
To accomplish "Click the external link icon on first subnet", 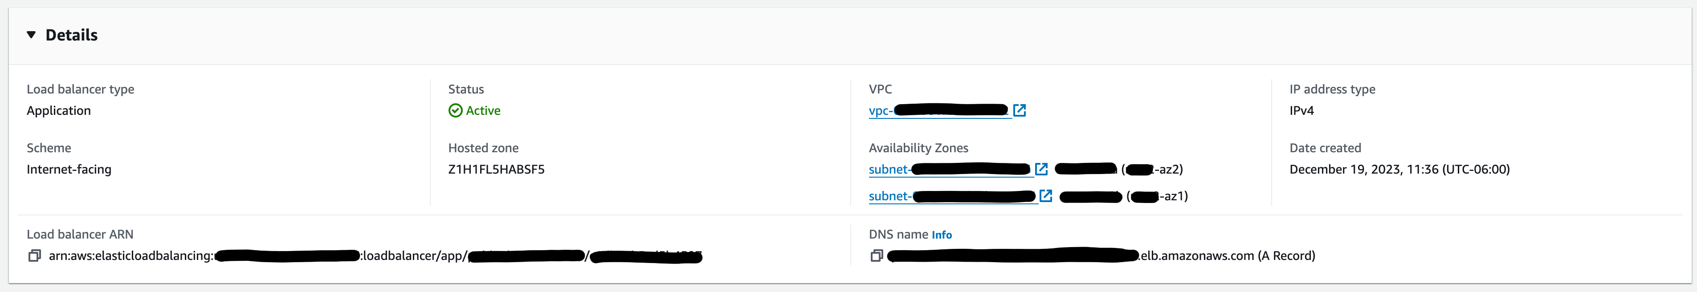I will click(1041, 169).
